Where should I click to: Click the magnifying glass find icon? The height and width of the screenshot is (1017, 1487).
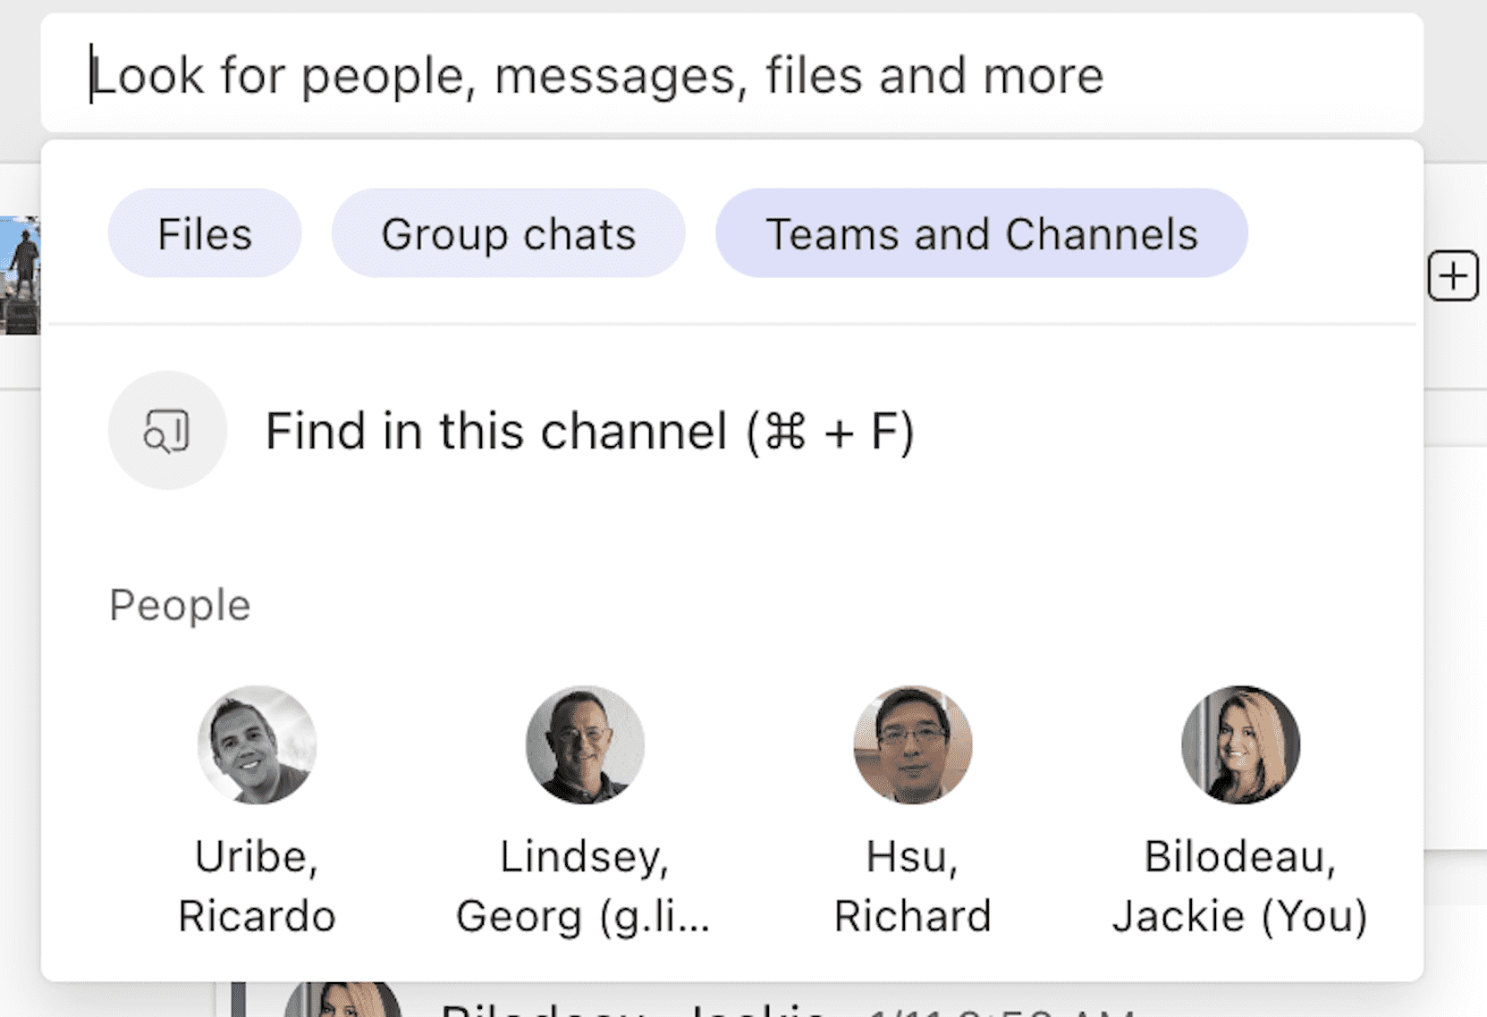coord(166,430)
